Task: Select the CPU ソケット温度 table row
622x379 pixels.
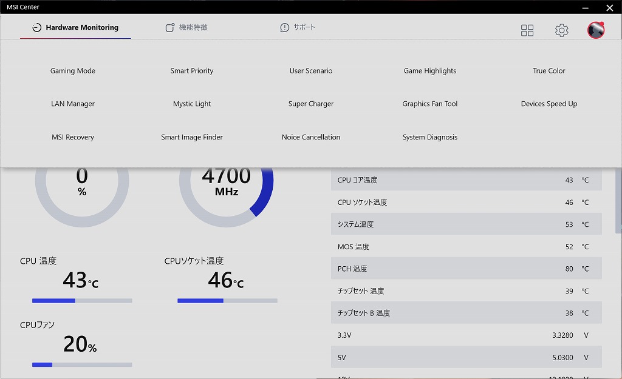Action: (x=466, y=202)
